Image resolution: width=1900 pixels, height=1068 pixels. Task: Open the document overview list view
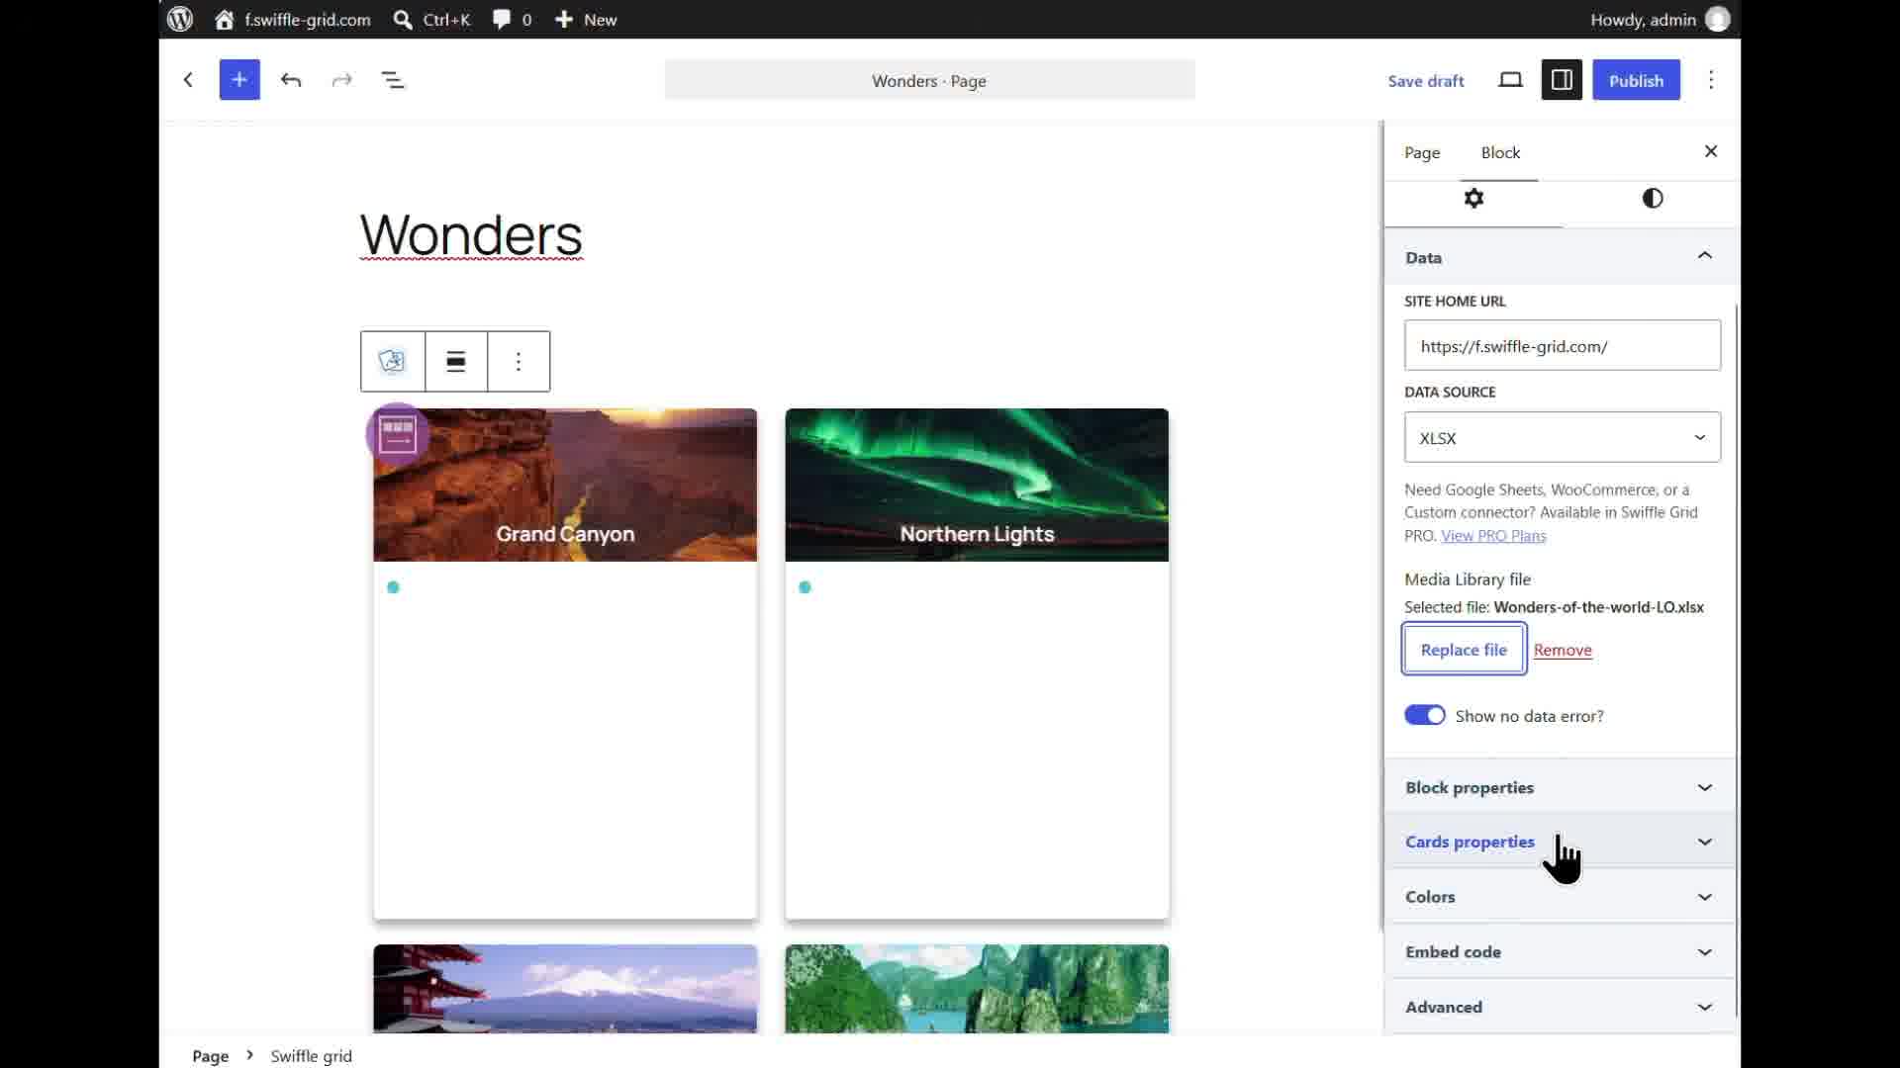[x=394, y=80]
